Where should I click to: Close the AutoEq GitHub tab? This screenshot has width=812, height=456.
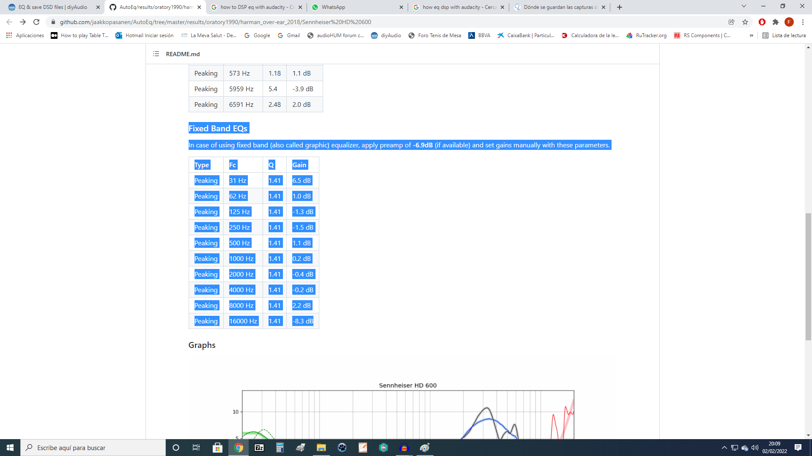click(199, 7)
